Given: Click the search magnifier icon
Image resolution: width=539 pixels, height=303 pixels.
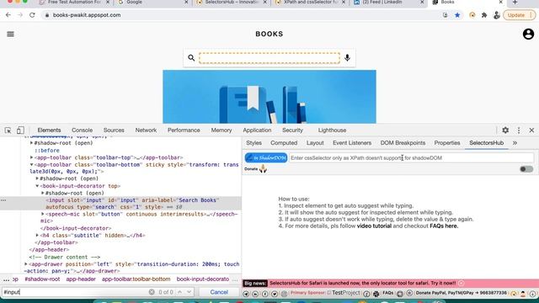Looking at the screenshot, I should point(191,58).
